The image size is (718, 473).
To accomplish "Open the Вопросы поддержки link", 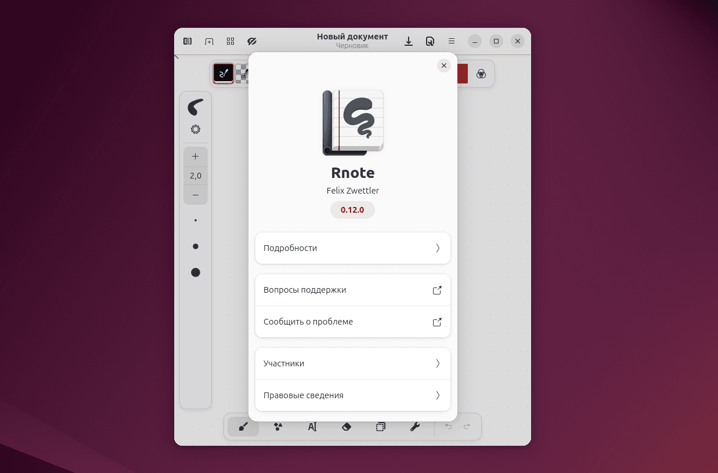I will tap(353, 290).
